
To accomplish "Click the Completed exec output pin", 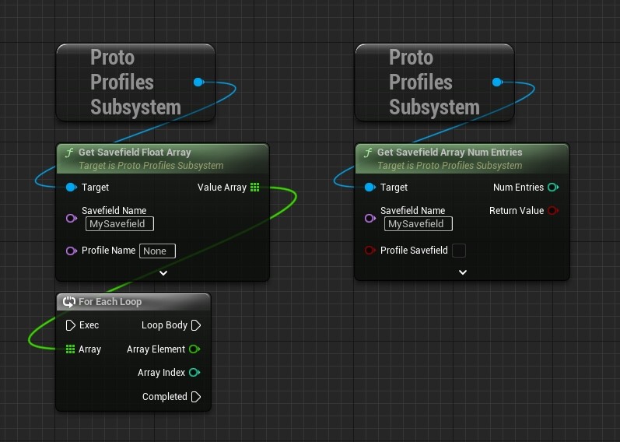I will pyautogui.click(x=196, y=397).
